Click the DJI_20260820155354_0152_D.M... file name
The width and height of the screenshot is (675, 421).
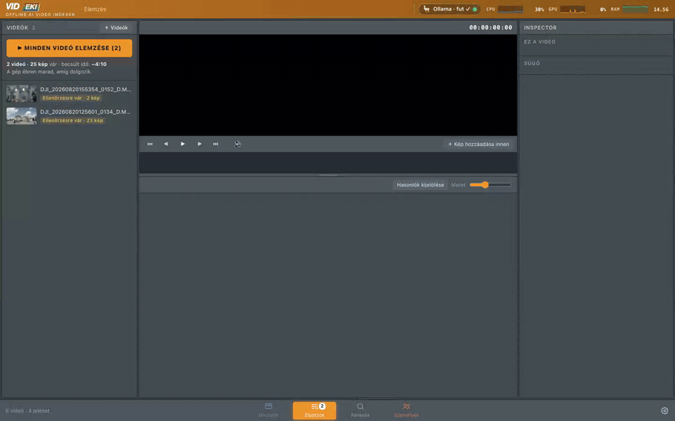[85, 89]
